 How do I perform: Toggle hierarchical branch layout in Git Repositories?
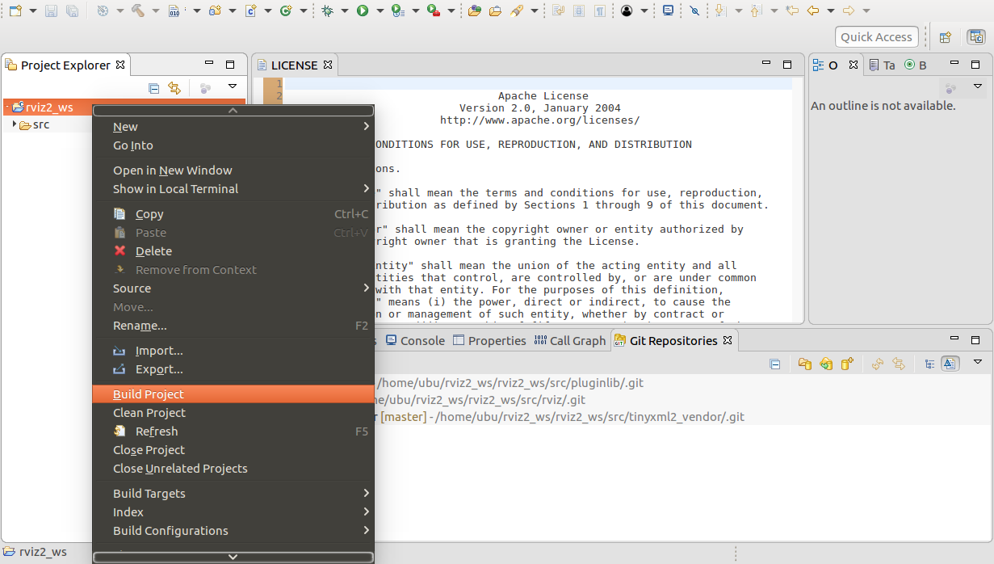929,364
